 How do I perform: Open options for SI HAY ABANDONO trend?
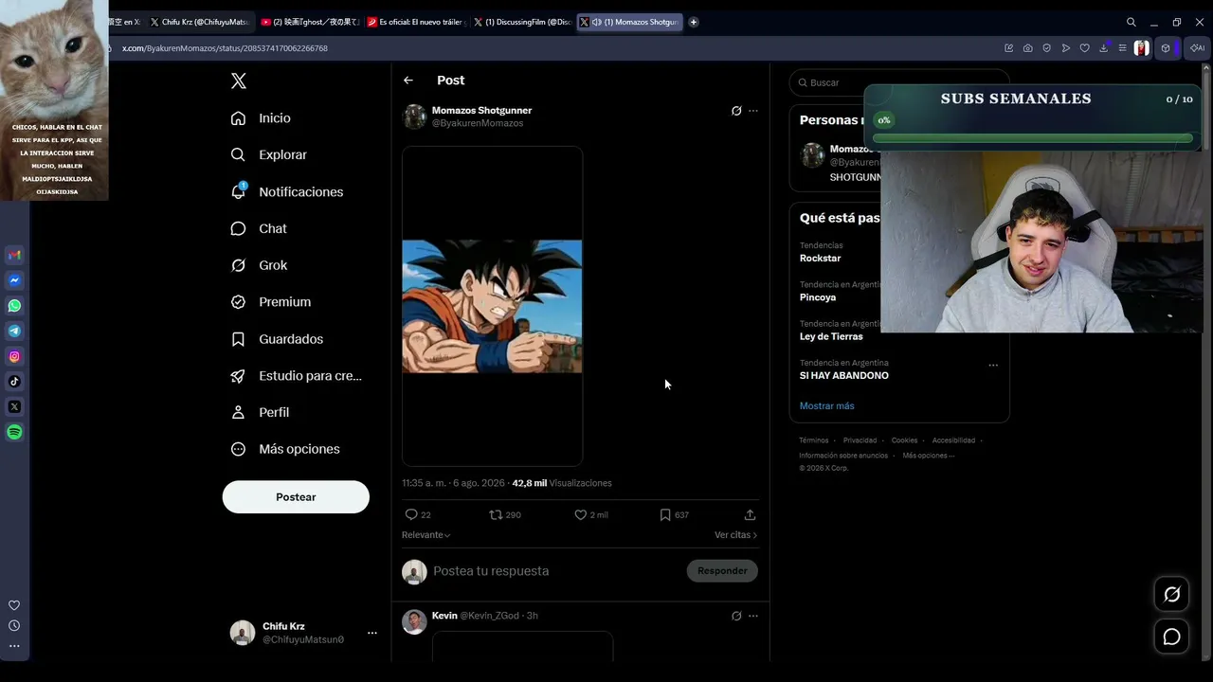pyautogui.click(x=993, y=366)
